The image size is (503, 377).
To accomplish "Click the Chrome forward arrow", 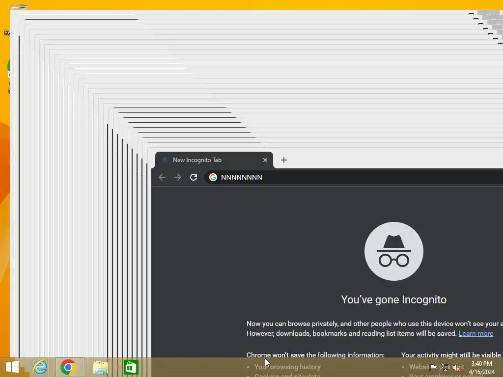I will [x=178, y=177].
